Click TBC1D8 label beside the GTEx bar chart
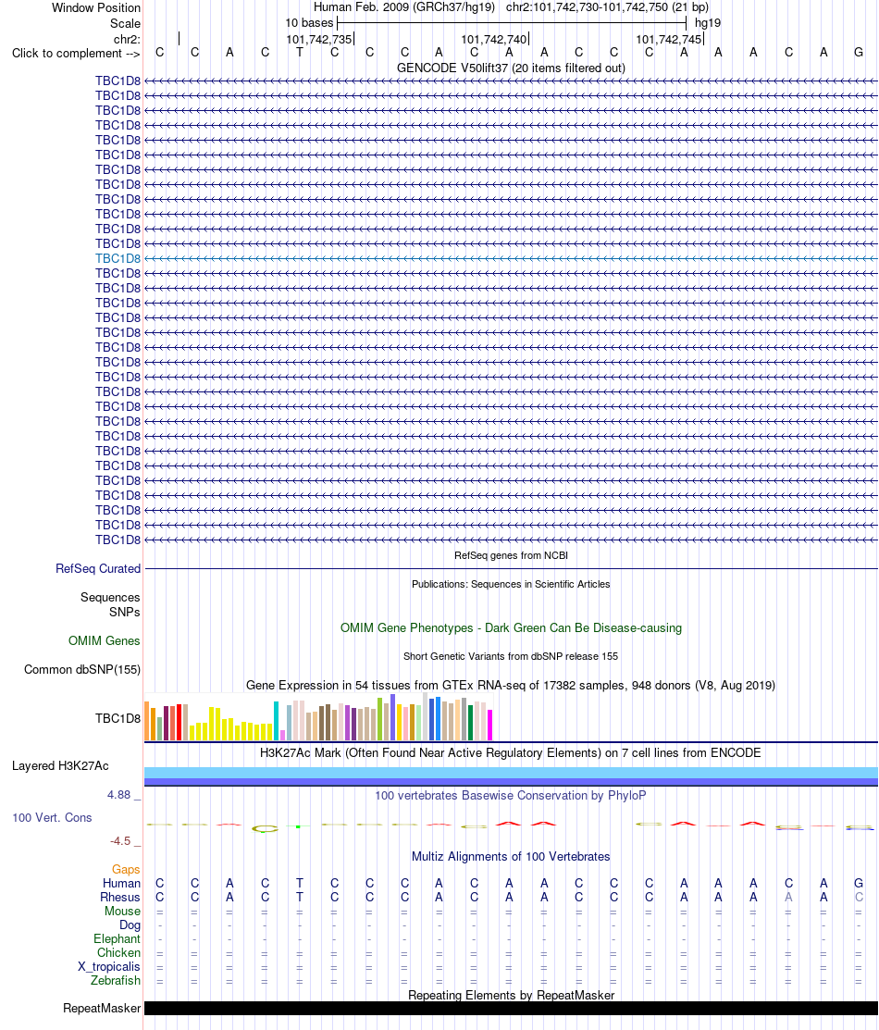The width and height of the screenshot is (879, 1030). tap(118, 718)
